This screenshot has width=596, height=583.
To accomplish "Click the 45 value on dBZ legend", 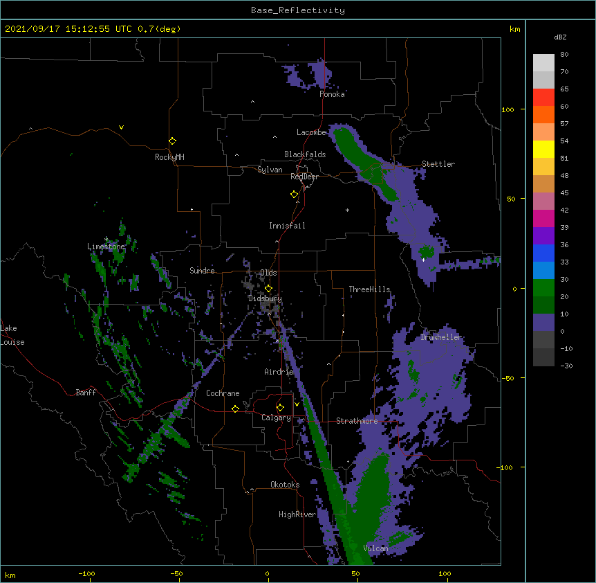I will pyautogui.click(x=564, y=193).
